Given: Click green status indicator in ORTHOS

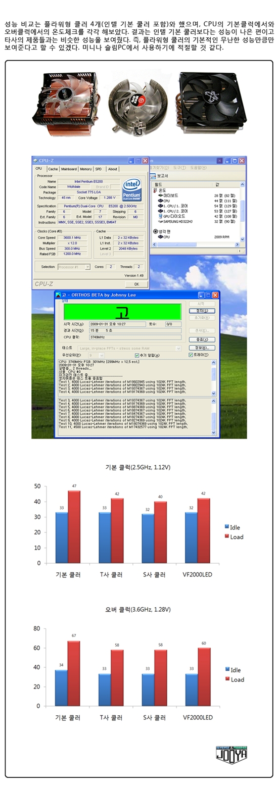Looking at the screenshot, I should (x=122, y=311).
